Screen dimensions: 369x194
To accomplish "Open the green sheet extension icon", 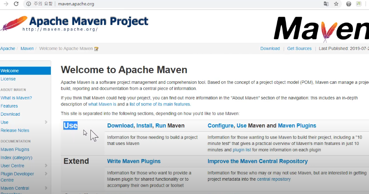I will pos(359,4).
